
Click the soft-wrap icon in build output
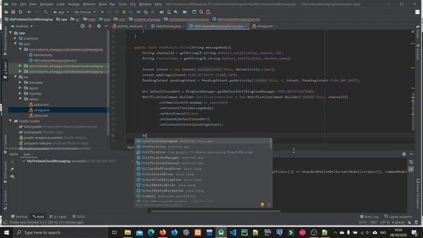tap(410, 162)
